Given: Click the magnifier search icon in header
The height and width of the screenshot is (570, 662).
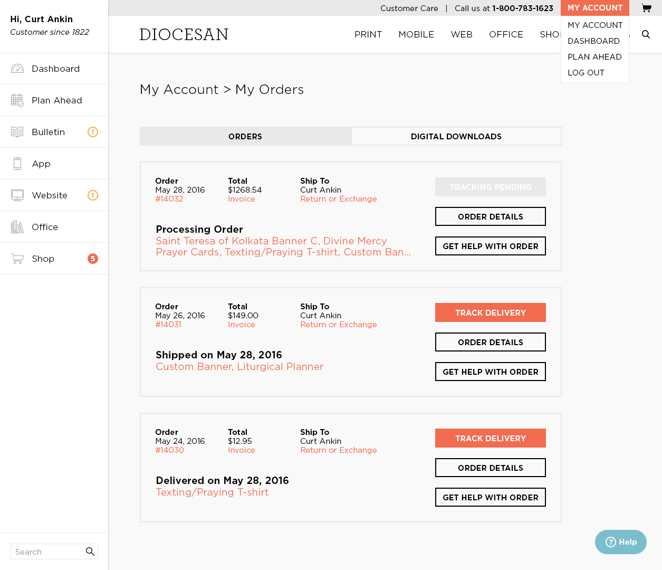Looking at the screenshot, I should click(x=646, y=34).
